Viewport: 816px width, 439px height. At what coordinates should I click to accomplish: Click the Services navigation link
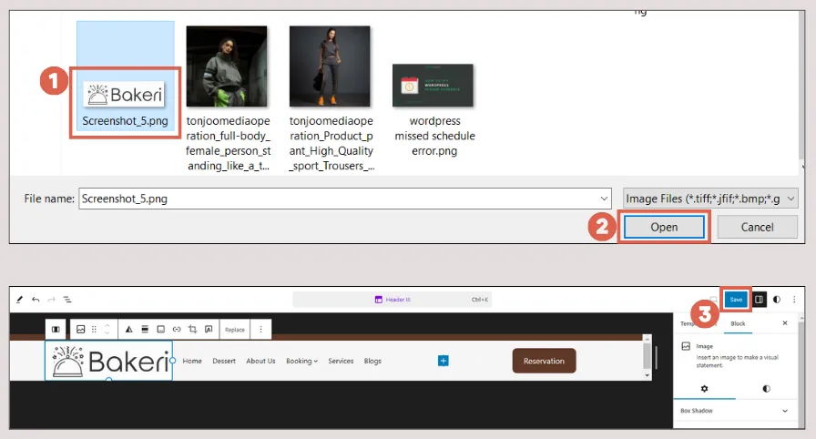click(x=341, y=361)
